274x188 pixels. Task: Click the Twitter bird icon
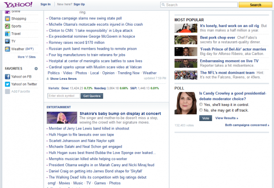(8, 84)
